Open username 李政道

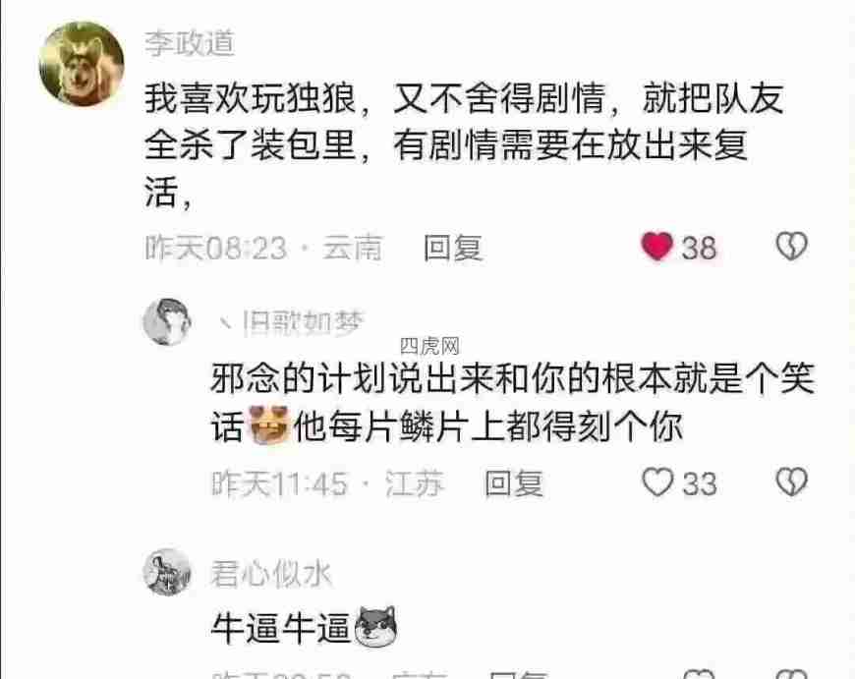190,43
